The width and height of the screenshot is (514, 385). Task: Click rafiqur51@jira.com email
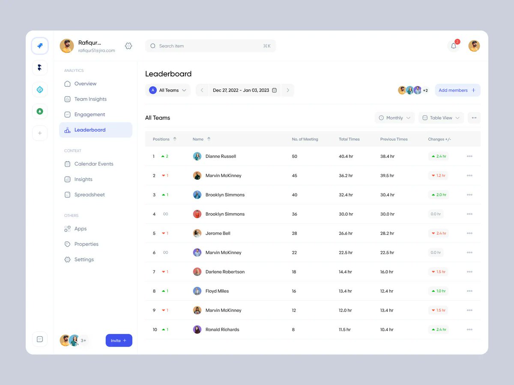[x=96, y=50]
